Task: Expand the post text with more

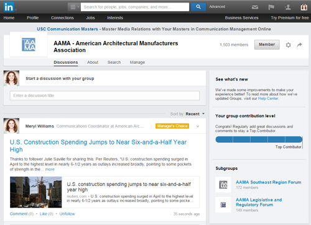Action: click(x=50, y=169)
